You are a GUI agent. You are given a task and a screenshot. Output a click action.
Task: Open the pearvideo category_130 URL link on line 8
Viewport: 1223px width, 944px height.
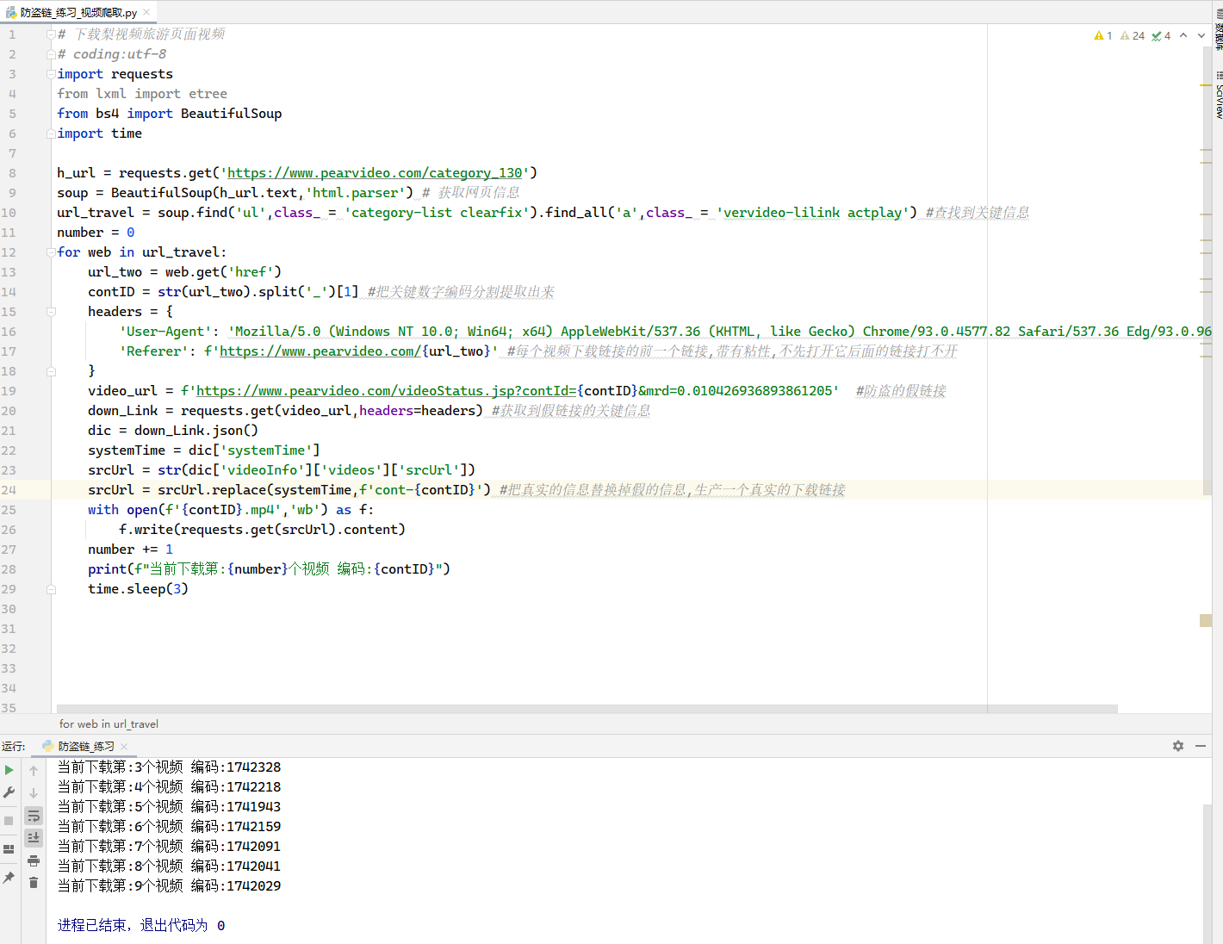click(x=375, y=173)
